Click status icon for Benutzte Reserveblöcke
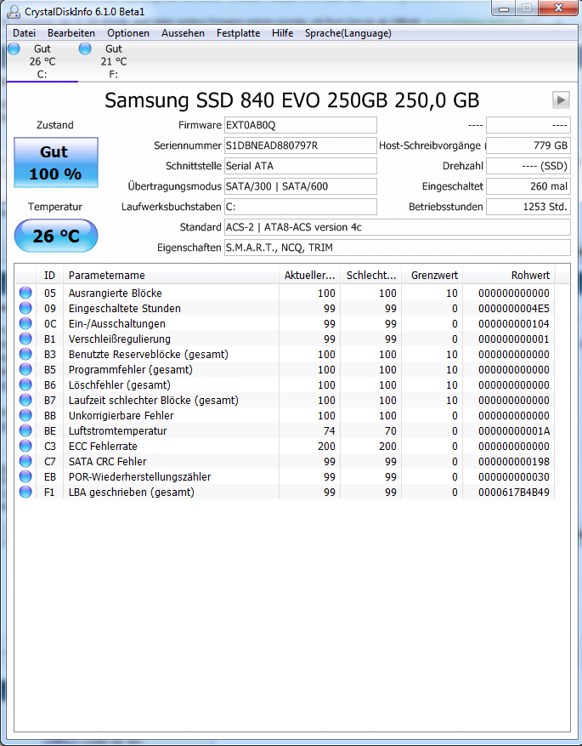The image size is (582, 746). 25,355
